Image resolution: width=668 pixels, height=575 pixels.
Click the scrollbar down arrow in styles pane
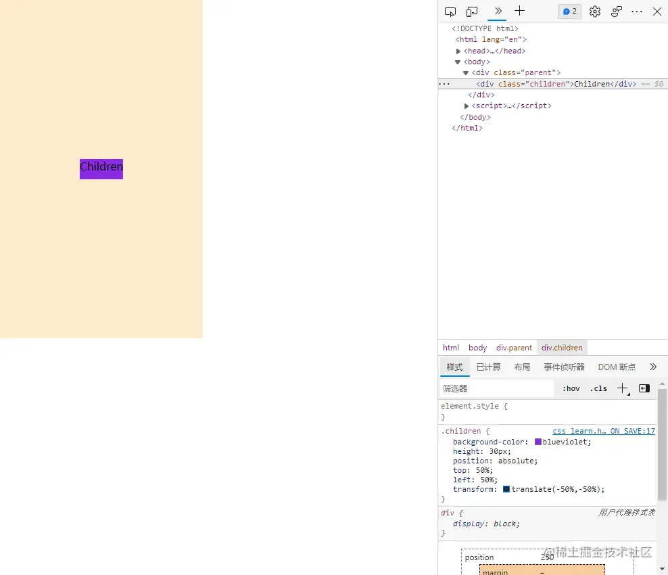pos(662,569)
